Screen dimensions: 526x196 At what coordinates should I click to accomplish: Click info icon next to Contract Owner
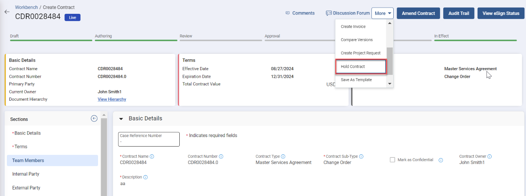[x=490, y=156]
